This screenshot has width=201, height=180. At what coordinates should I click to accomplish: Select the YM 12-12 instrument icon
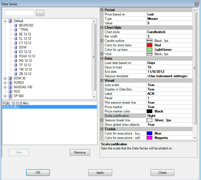click(16, 69)
